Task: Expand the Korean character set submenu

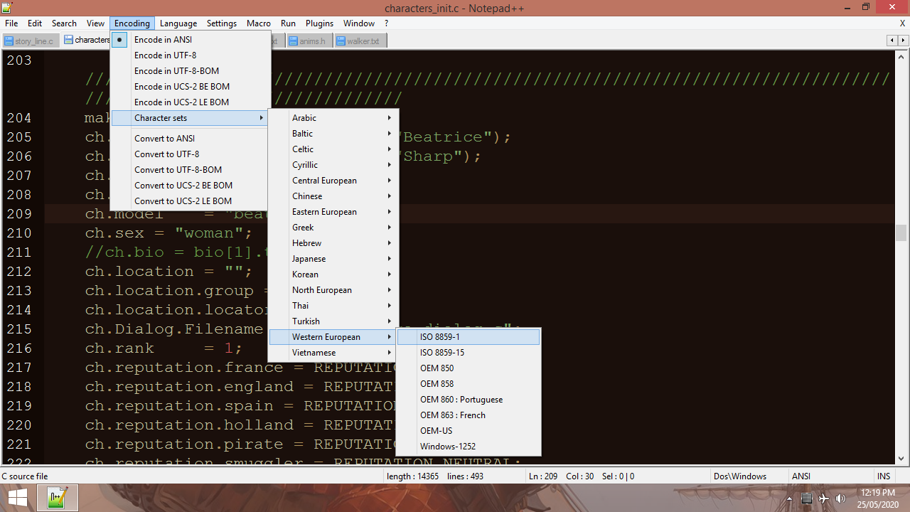Action: coord(333,274)
